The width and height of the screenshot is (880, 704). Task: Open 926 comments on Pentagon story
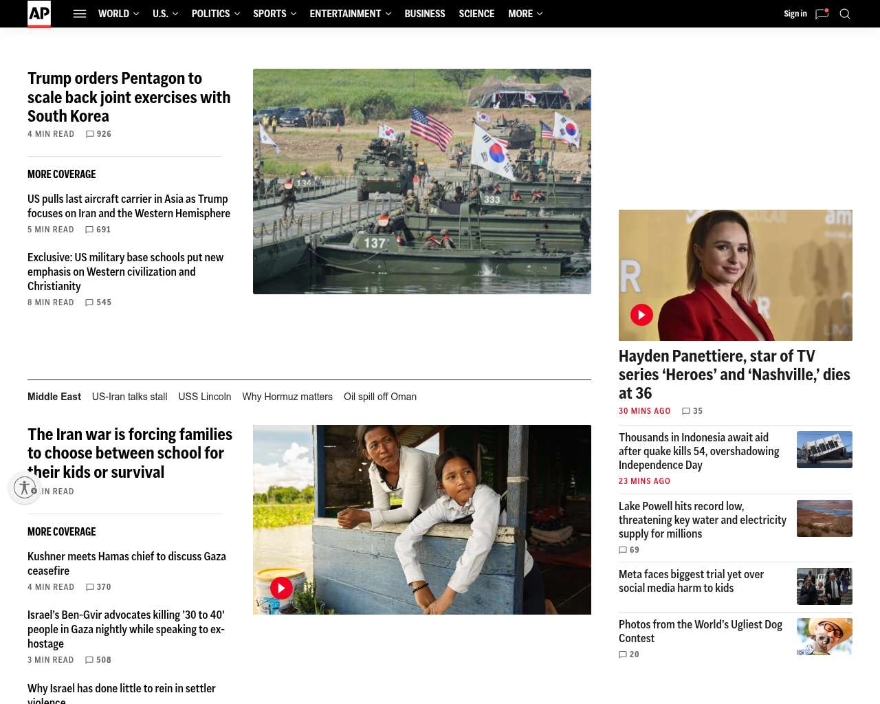pos(98,134)
